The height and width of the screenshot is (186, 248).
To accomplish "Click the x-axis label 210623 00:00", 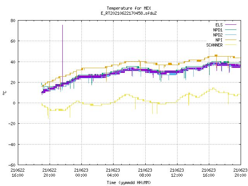I will (81, 173).
